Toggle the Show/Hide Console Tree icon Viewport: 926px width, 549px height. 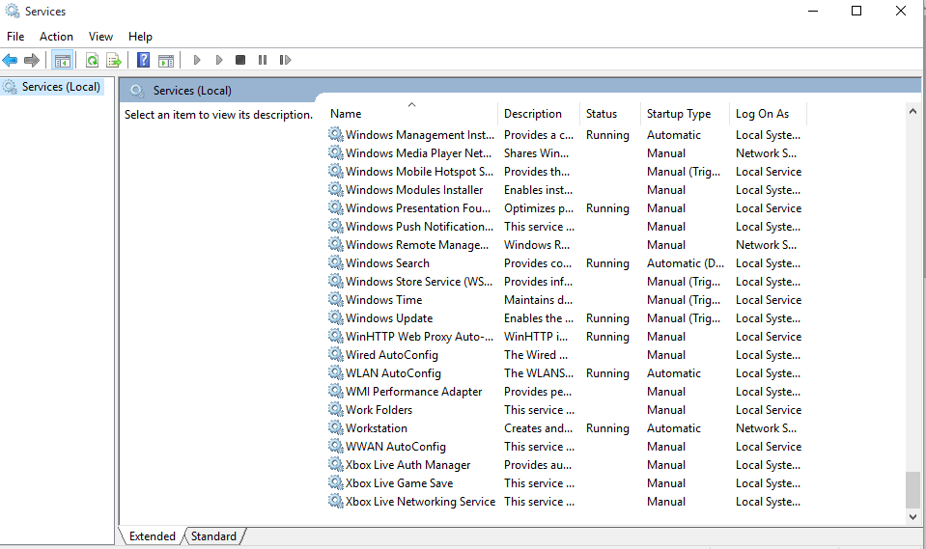[x=62, y=60]
